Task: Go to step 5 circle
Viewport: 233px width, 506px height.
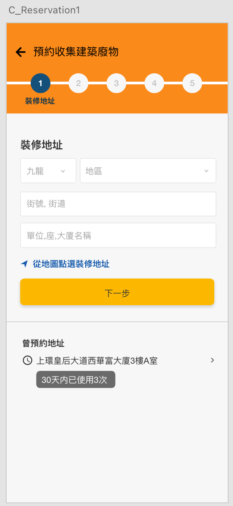Action: pos(192,83)
